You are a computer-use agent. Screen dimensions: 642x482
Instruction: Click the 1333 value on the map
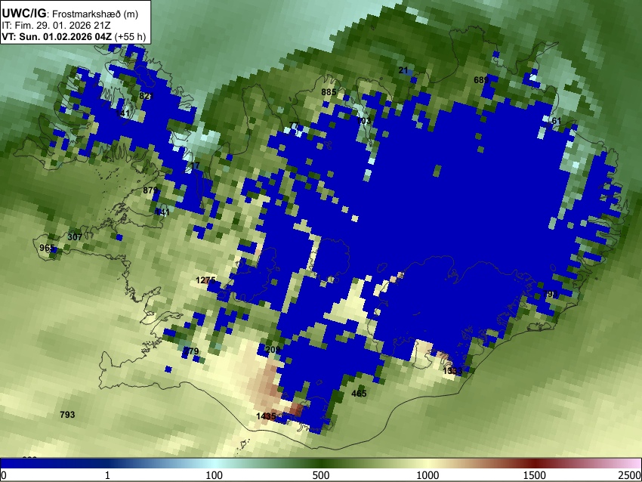[x=452, y=371]
